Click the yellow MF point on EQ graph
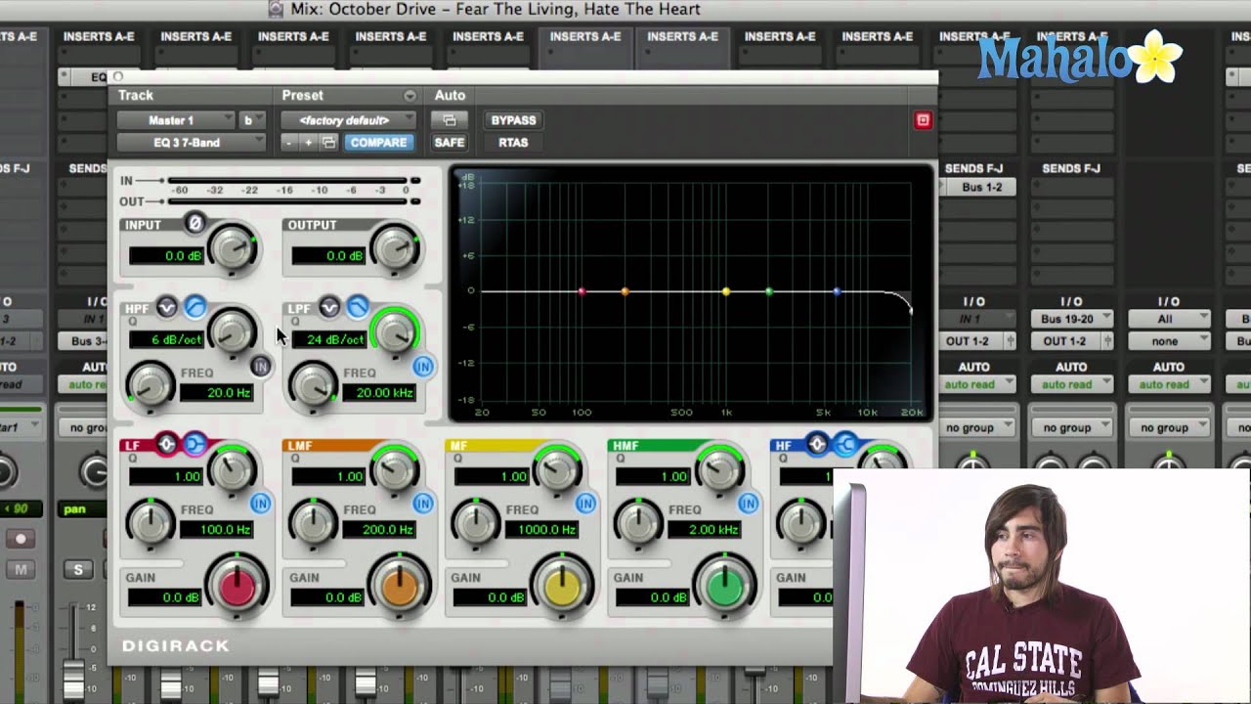This screenshot has height=704, width=1251. (x=726, y=291)
